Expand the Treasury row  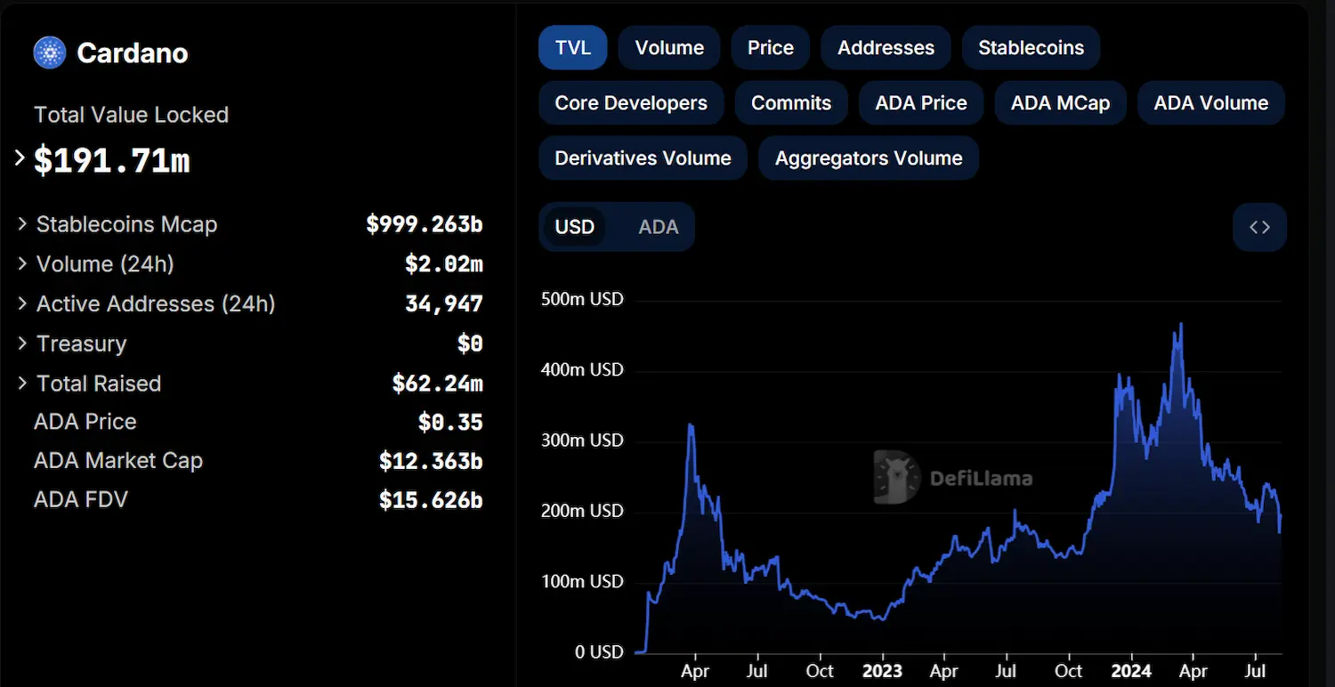[x=23, y=343]
